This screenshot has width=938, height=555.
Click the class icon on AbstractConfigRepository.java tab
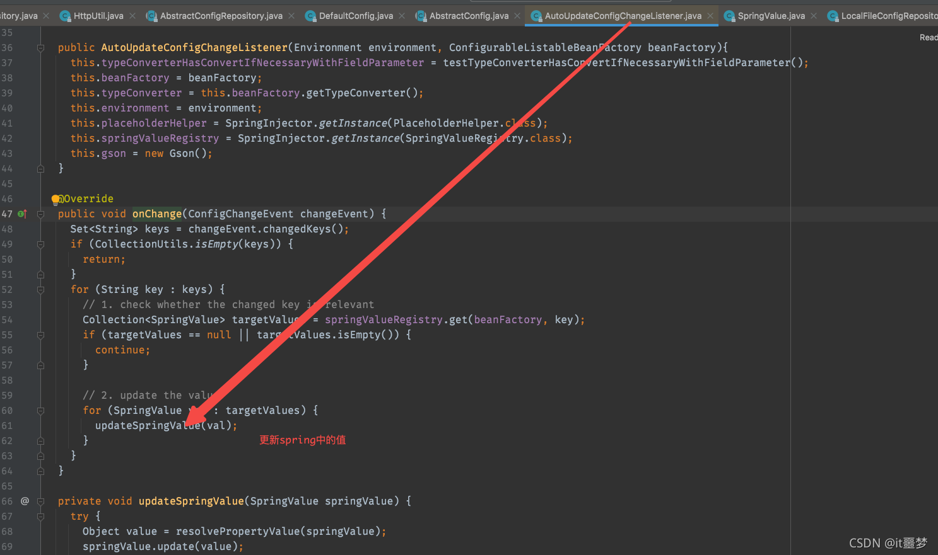151,16
